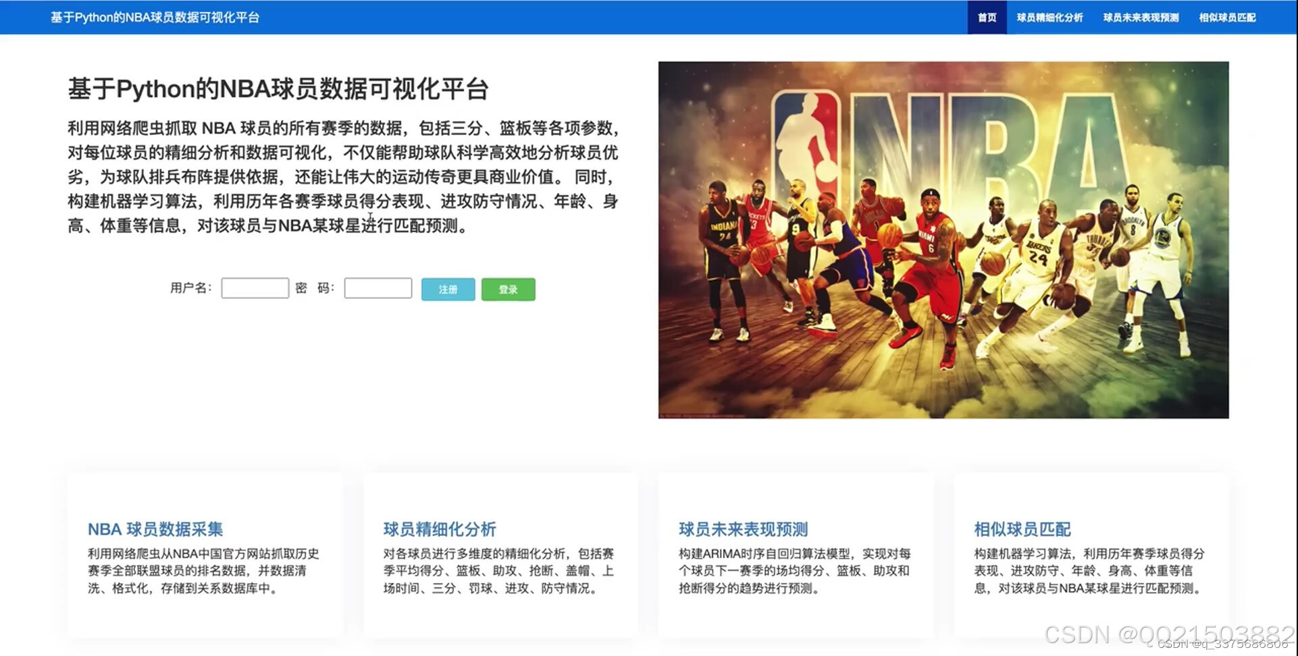Click the main page heading text

(279, 88)
